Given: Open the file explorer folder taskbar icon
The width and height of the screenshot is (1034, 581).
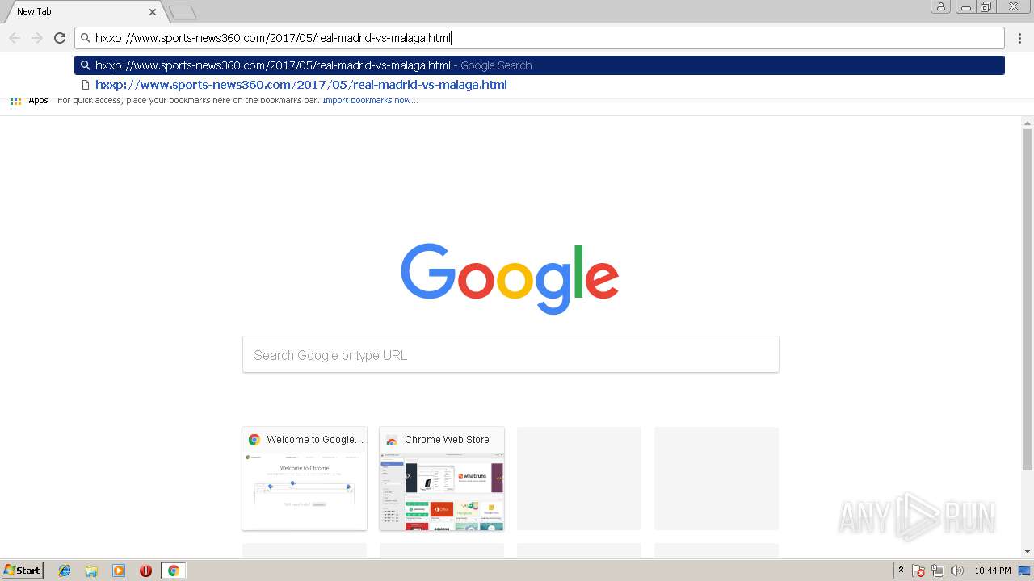Looking at the screenshot, I should coord(91,571).
